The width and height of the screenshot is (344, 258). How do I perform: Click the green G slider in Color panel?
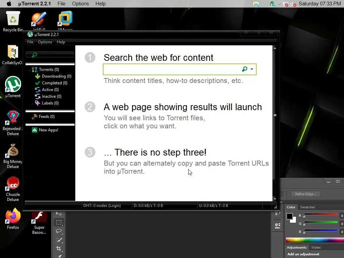click(320, 222)
